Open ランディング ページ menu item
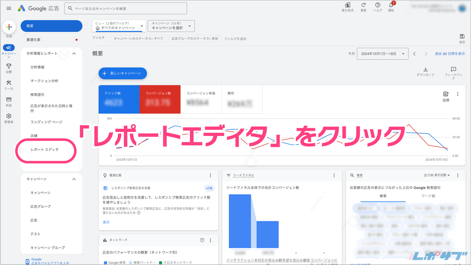 tap(46, 122)
